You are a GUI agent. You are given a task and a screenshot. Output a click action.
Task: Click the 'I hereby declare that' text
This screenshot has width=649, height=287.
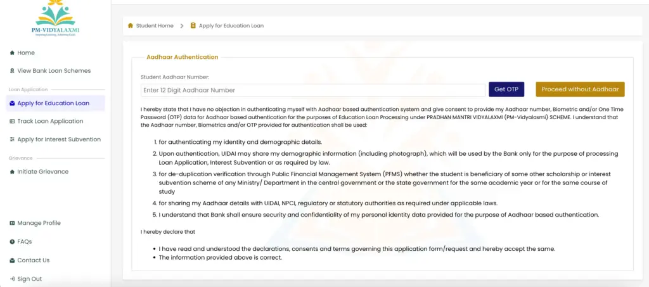click(x=167, y=232)
